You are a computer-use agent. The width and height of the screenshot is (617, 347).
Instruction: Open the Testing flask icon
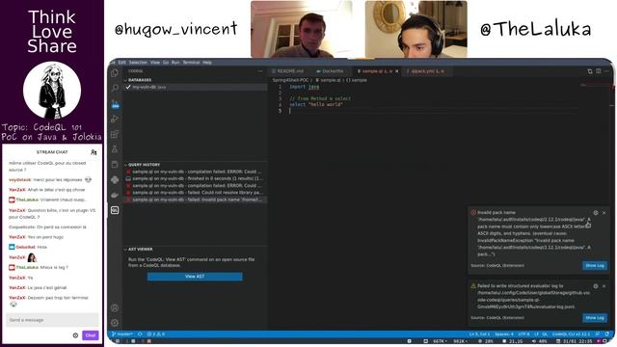(x=115, y=149)
